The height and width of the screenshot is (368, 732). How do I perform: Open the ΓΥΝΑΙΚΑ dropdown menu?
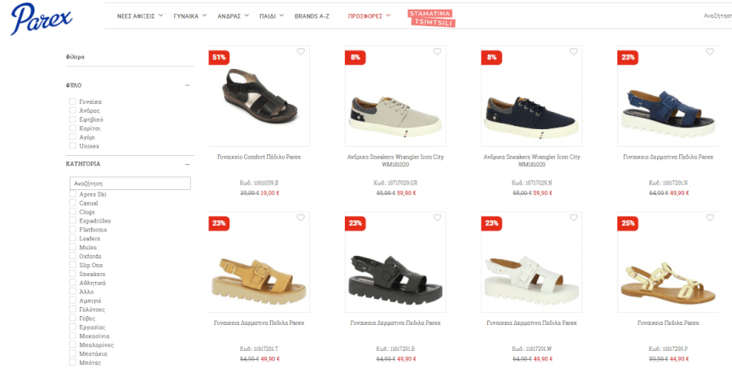coord(190,16)
